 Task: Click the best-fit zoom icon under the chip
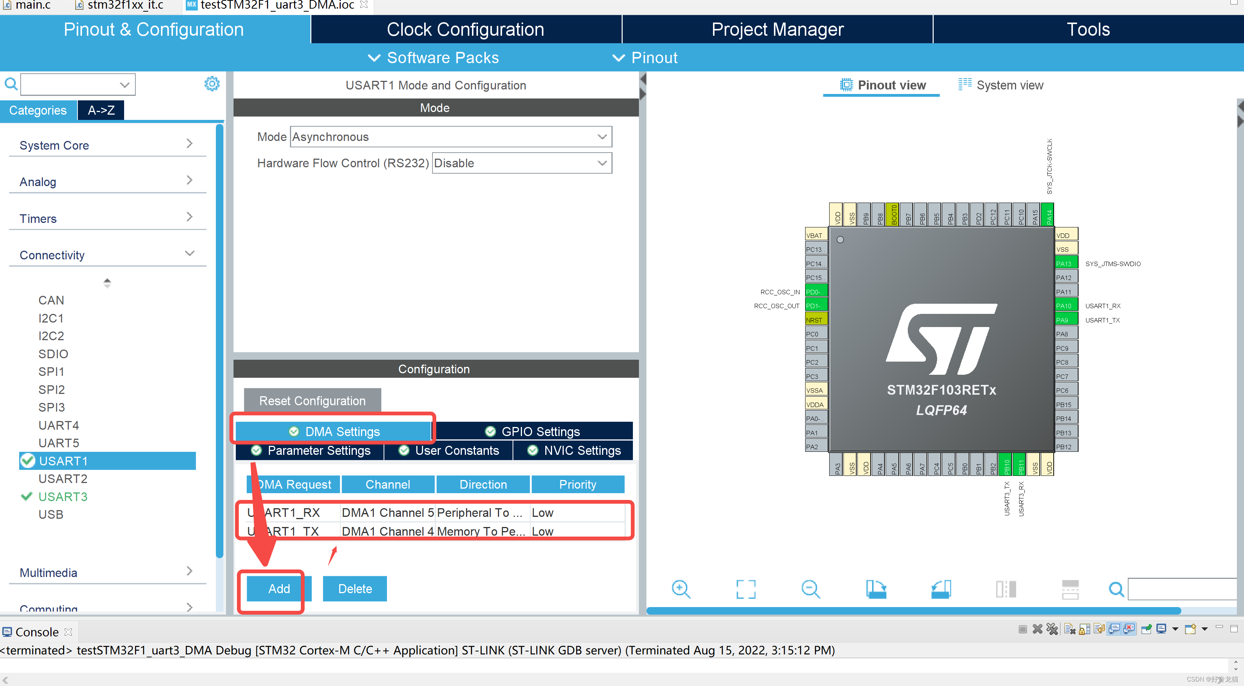coord(746,589)
